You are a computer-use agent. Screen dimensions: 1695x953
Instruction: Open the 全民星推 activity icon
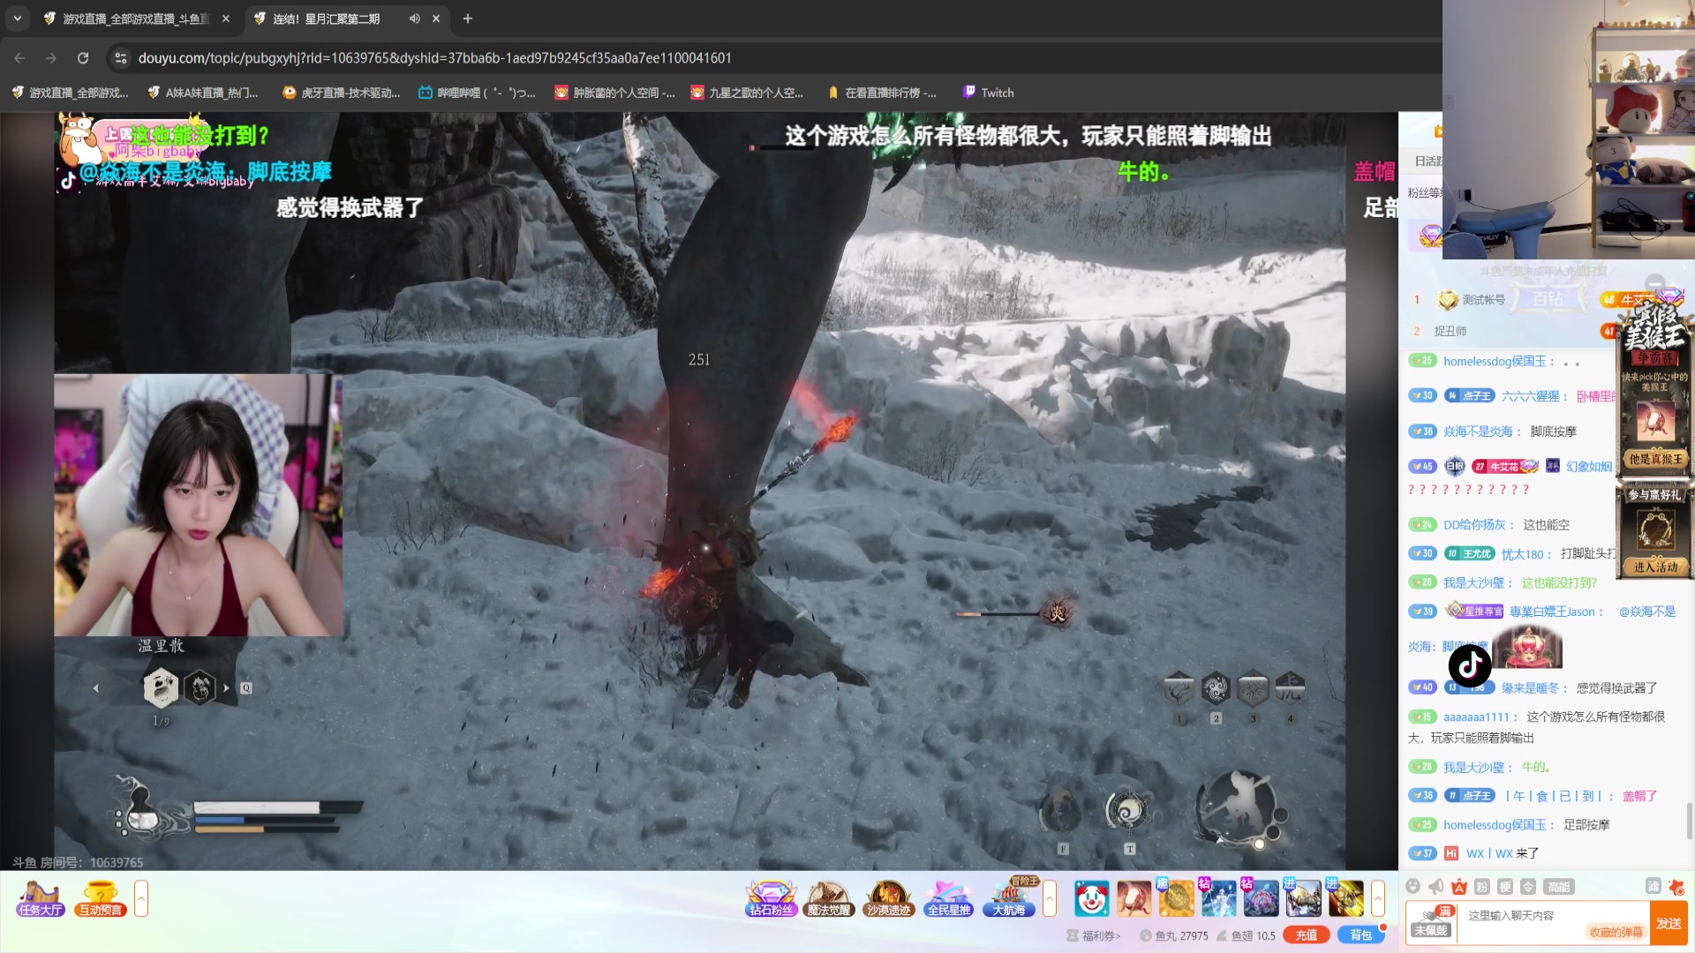[x=948, y=899]
